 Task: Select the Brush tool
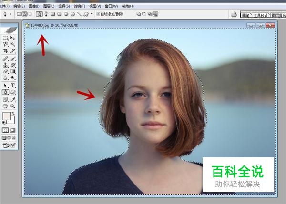coord(13,58)
